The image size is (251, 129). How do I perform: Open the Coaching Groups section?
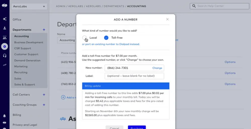tap(25, 105)
